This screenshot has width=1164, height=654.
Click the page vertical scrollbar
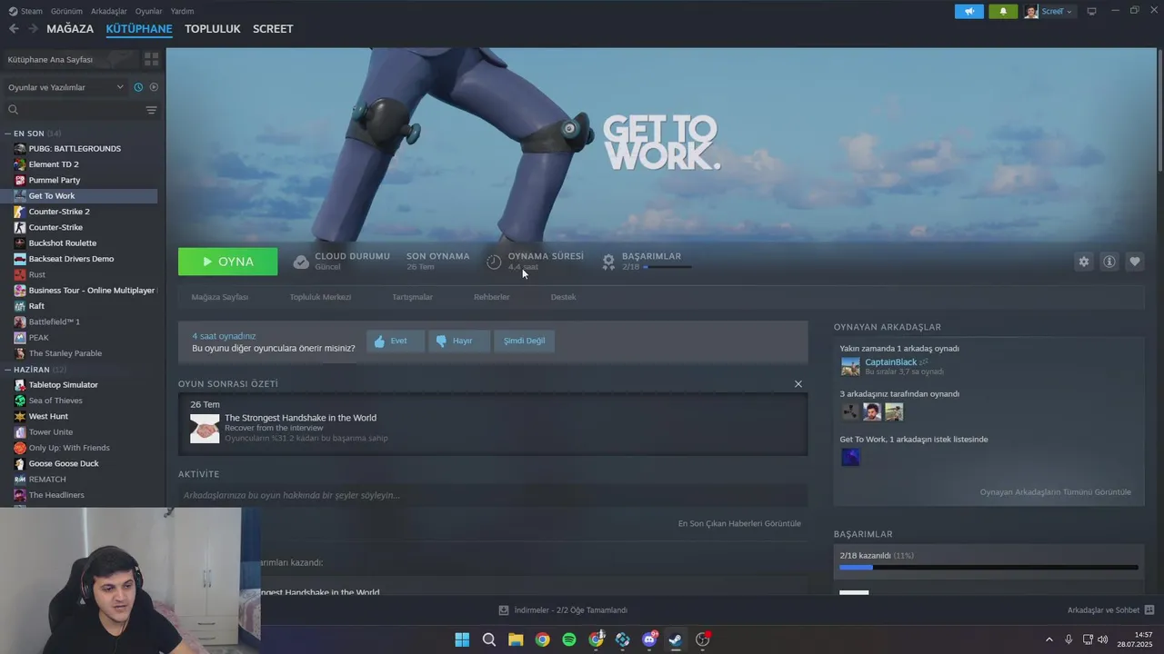[x=1160, y=109]
